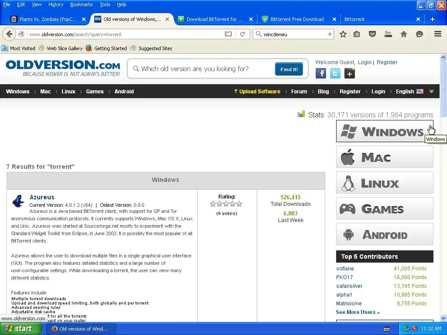Click the large Mac category button
The image size is (447, 335).
click(x=385, y=157)
